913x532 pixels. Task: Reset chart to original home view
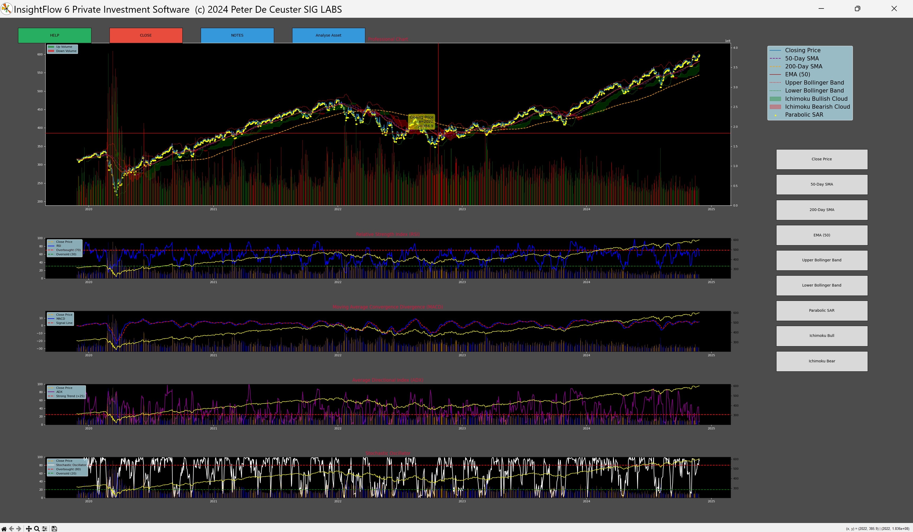(x=4, y=529)
